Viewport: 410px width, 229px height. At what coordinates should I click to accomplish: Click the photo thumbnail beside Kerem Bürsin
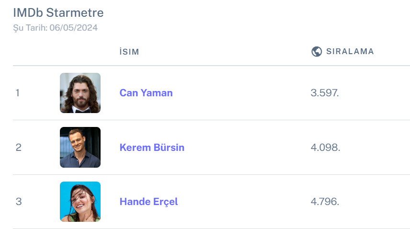(80, 147)
